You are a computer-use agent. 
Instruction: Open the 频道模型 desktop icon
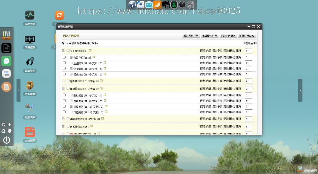click(30, 39)
